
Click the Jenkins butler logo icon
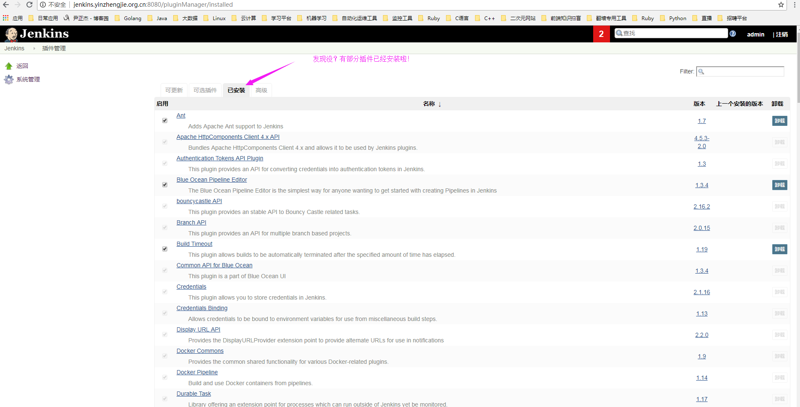pyautogui.click(x=11, y=34)
